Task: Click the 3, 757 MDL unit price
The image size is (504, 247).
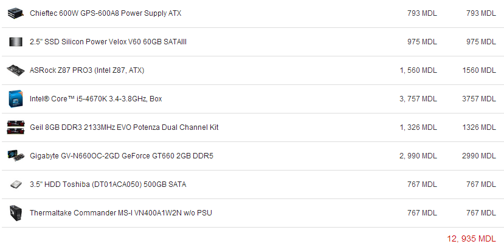Action: coord(418,99)
